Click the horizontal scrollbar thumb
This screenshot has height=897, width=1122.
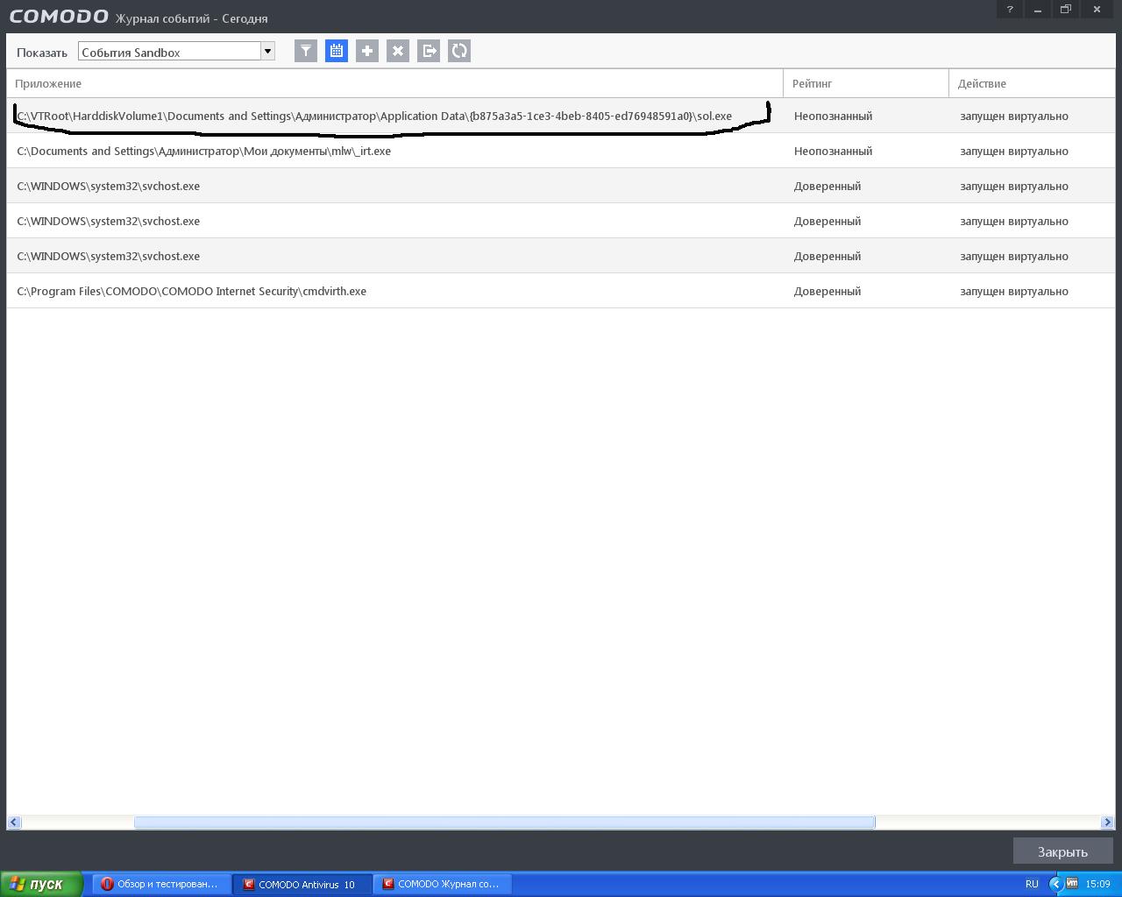[x=504, y=822]
